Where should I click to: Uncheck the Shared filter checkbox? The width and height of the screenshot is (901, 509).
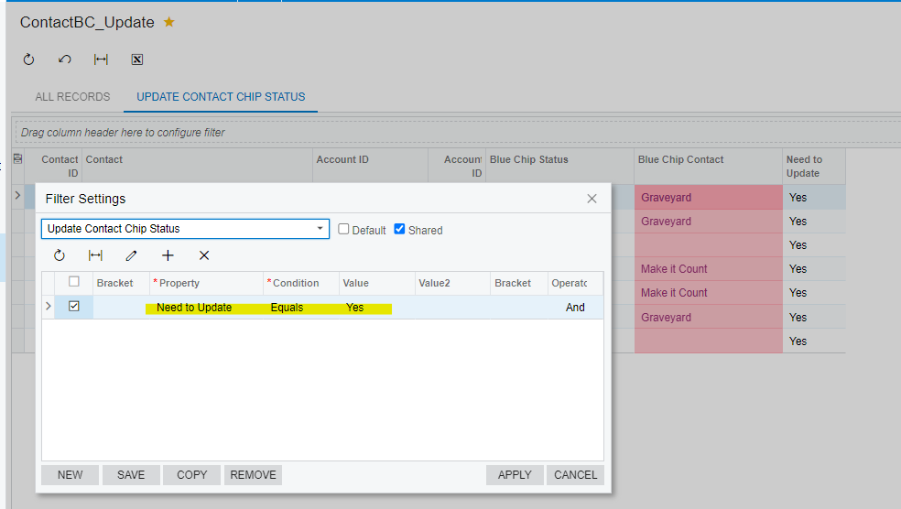[399, 229]
